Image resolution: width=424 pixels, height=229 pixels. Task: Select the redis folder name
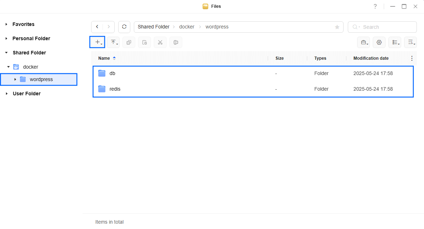click(115, 89)
